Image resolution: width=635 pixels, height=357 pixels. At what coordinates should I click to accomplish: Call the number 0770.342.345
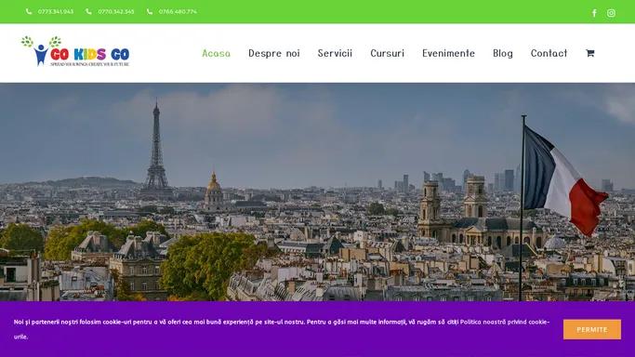[116, 12]
